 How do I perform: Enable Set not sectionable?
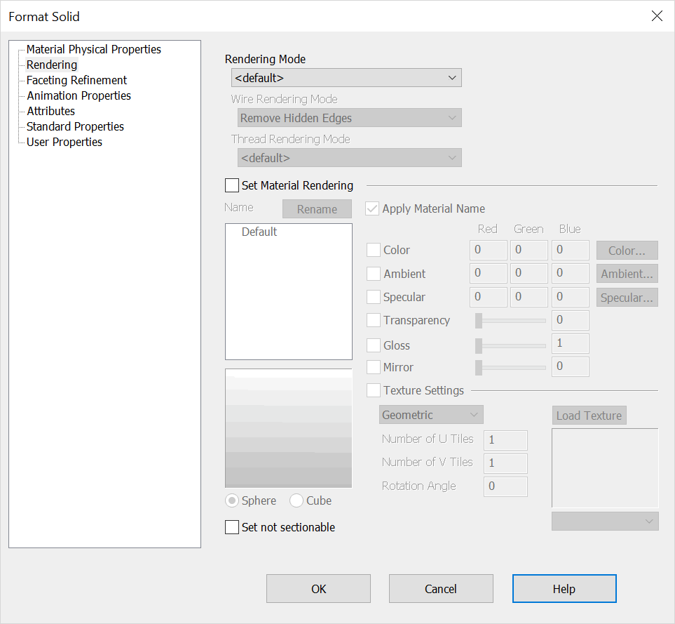(232, 526)
